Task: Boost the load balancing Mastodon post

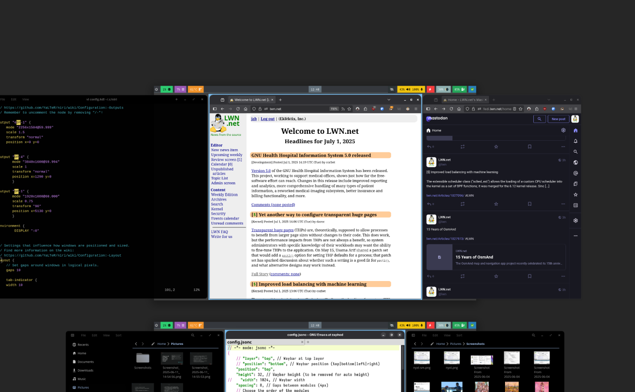Action: (x=462, y=204)
